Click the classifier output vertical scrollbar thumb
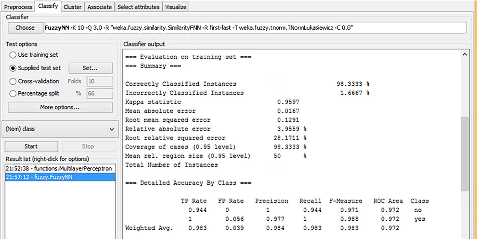The width and height of the screenshot is (478, 240). click(x=464, y=153)
